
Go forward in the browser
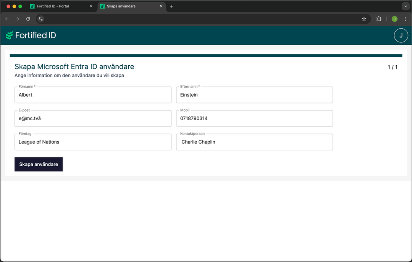click(x=17, y=19)
